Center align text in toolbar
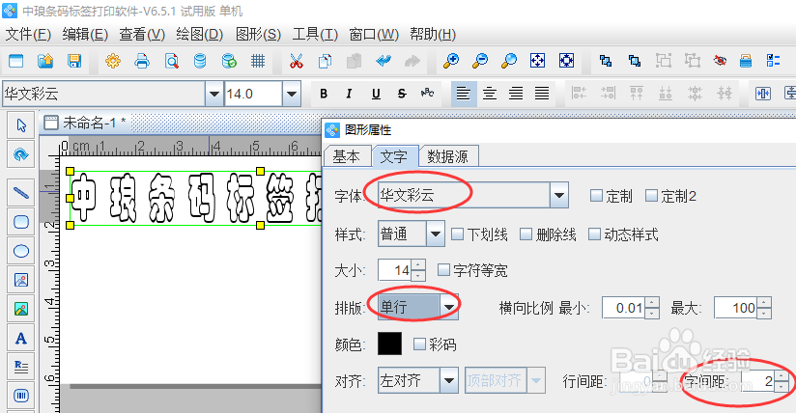Image resolution: width=796 pixels, height=413 pixels. point(490,94)
